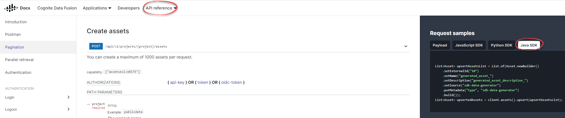Open the Postman sidebar page
Screen dimensions: 565x118
[13, 34]
